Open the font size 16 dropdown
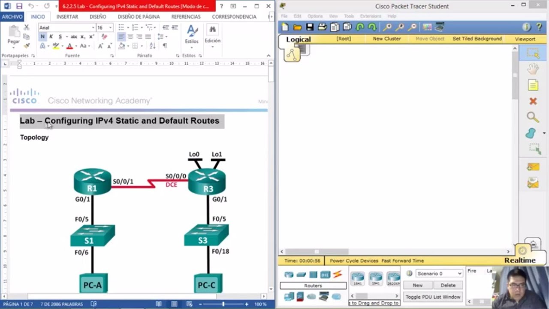The height and width of the screenshot is (309, 549). point(110,27)
